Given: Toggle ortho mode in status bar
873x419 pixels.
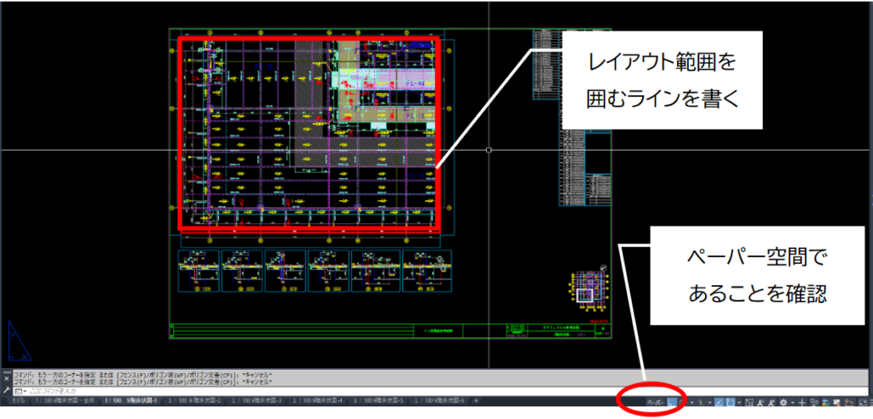Looking at the screenshot, I should [x=672, y=402].
